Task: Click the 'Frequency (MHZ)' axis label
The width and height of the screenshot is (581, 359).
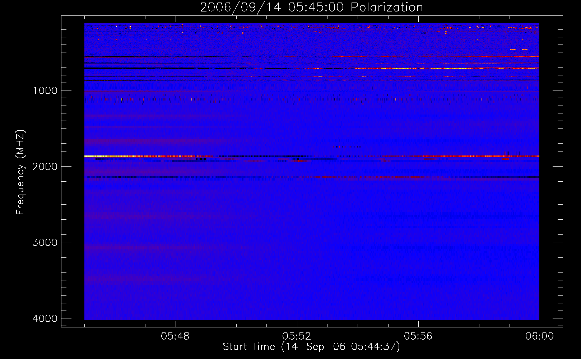Action: [20, 172]
